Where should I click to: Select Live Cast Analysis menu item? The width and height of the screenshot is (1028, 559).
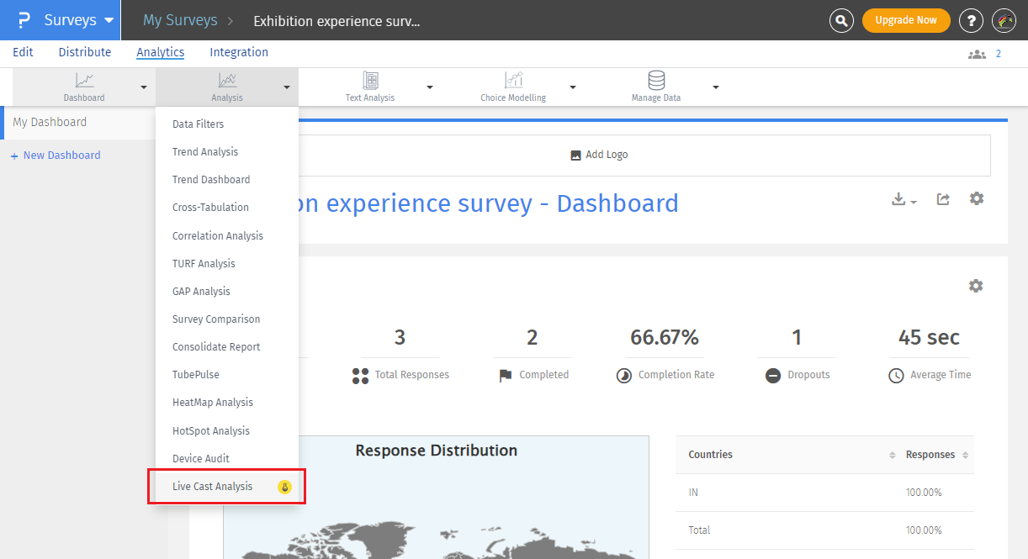pos(213,487)
